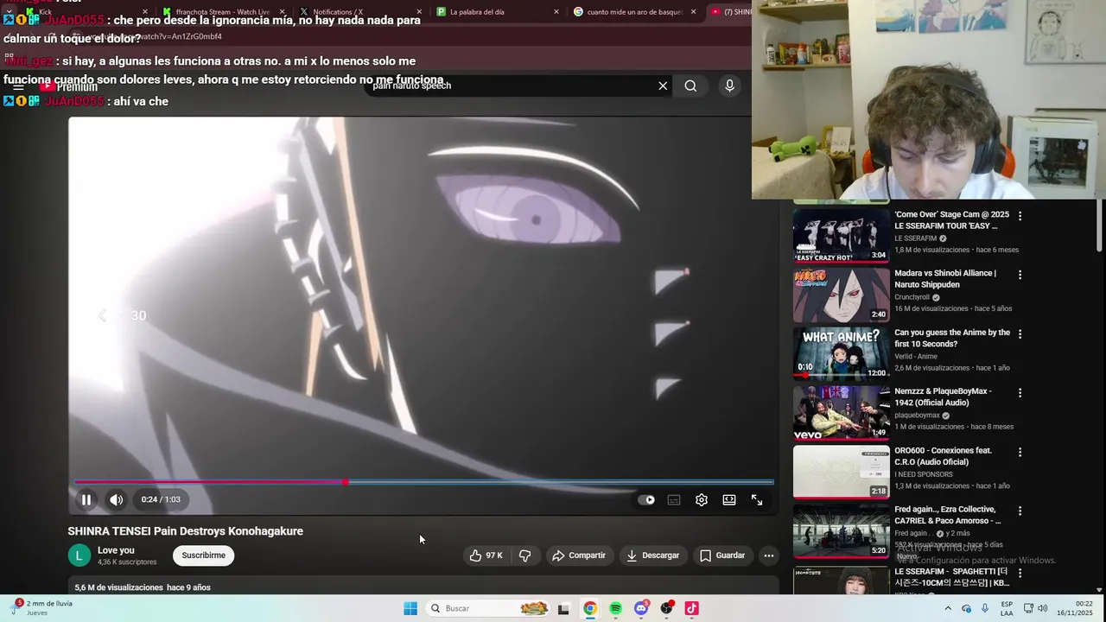Viewport: 1106px width, 622px height.
Task: Open options menu for Madara vs Shinobi Alliance
Action: tap(1020, 275)
